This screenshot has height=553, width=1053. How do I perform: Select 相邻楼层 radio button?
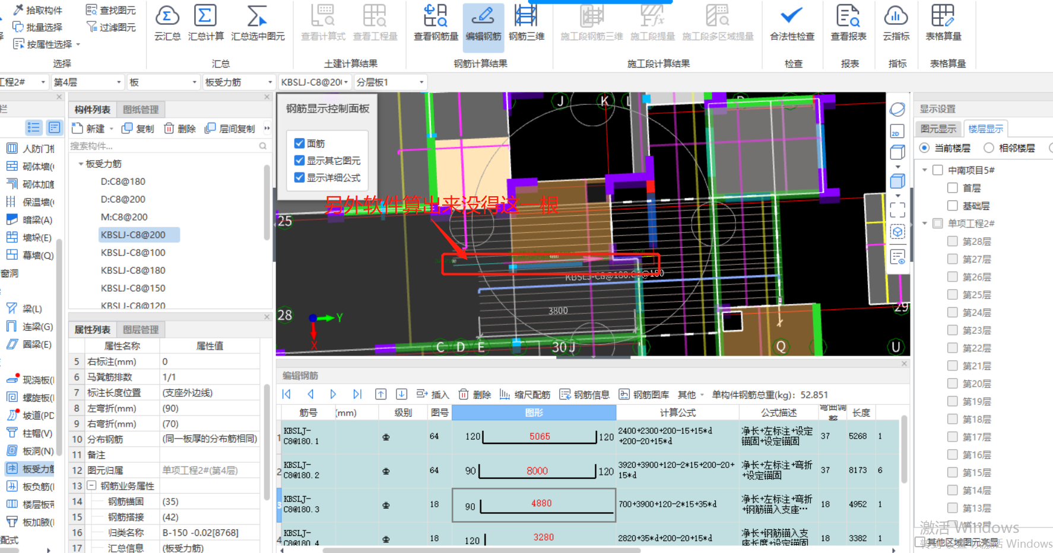[x=988, y=148]
